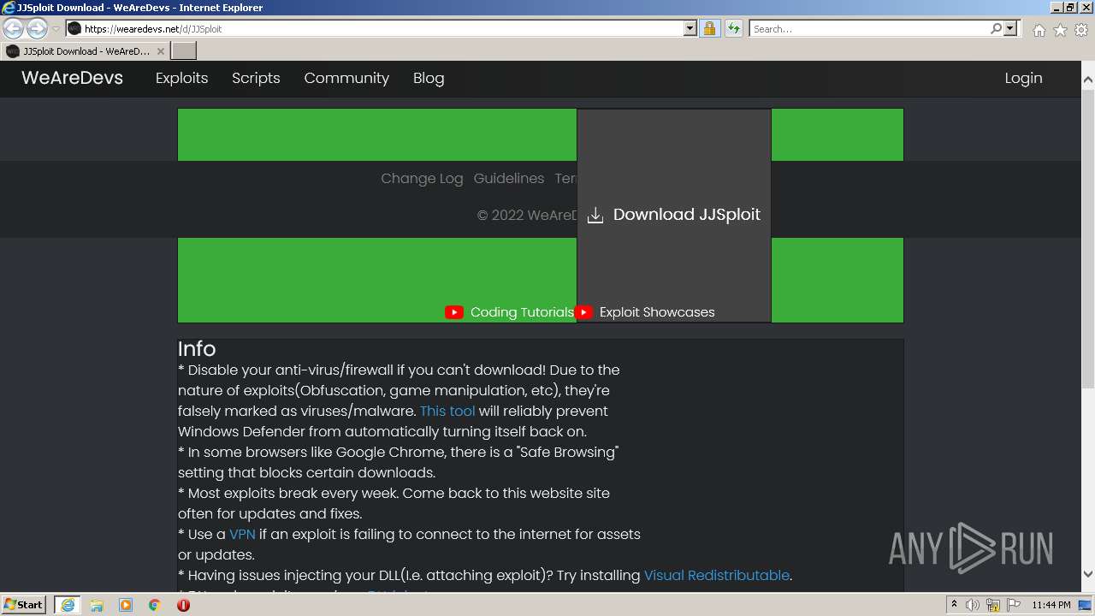Click the Login link

click(x=1023, y=78)
